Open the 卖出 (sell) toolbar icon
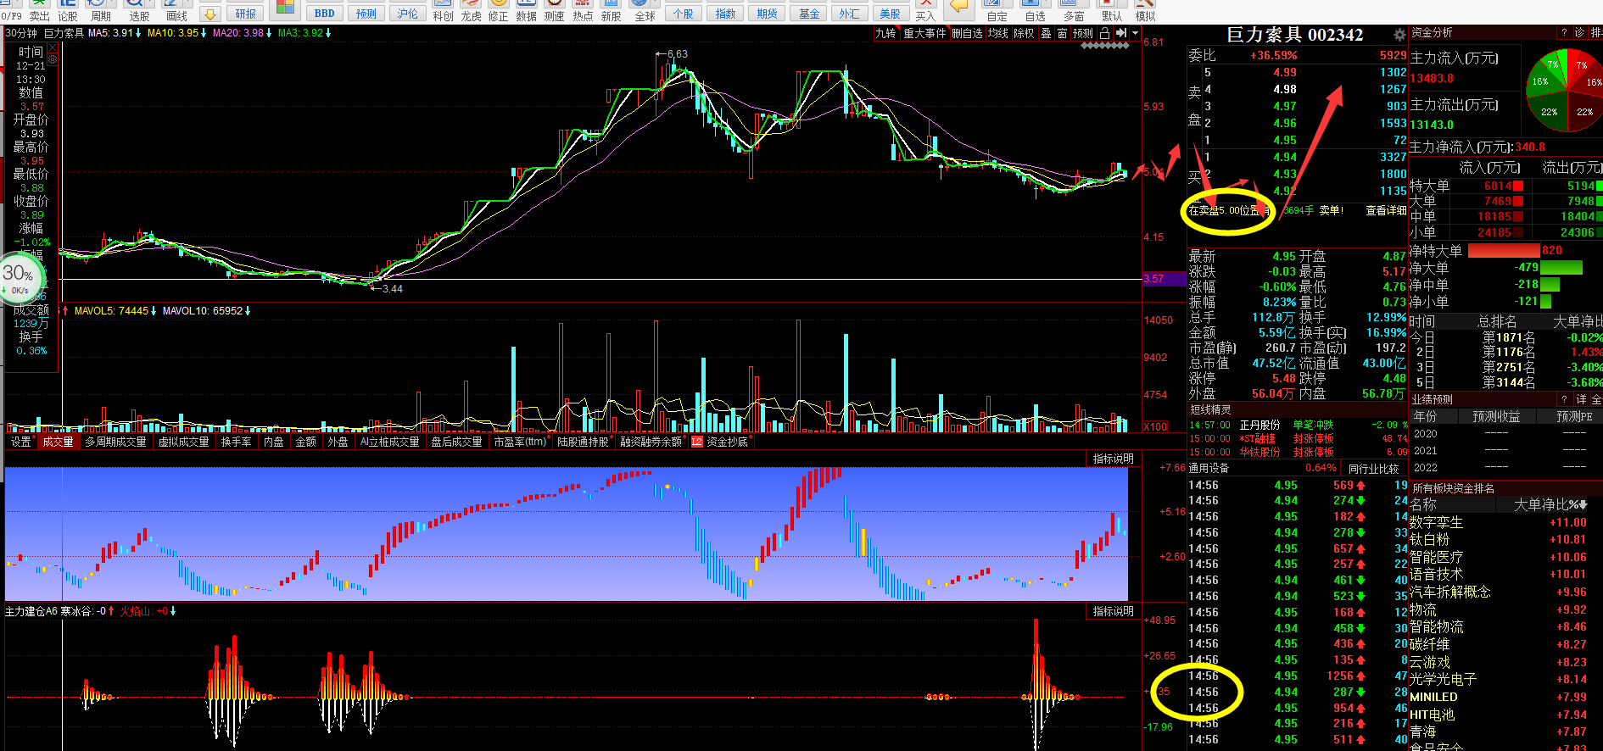 click(39, 10)
